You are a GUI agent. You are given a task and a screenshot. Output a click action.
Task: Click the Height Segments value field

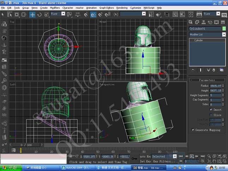(216, 95)
